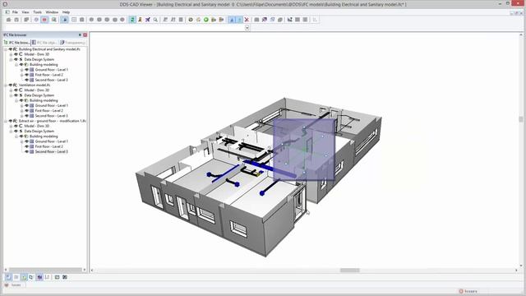The height and width of the screenshot is (296, 526).
Task: Close the IFC file browser panel
Action: [x=85, y=35]
